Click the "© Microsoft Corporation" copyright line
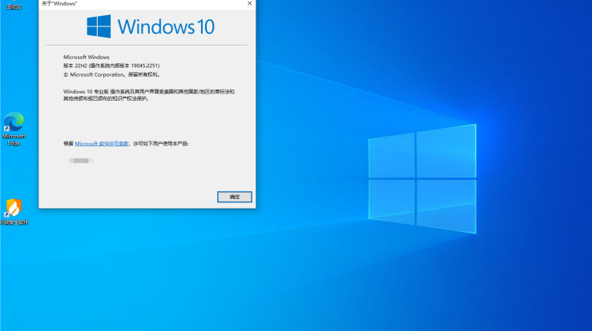This screenshot has width=592, height=331. coord(112,74)
